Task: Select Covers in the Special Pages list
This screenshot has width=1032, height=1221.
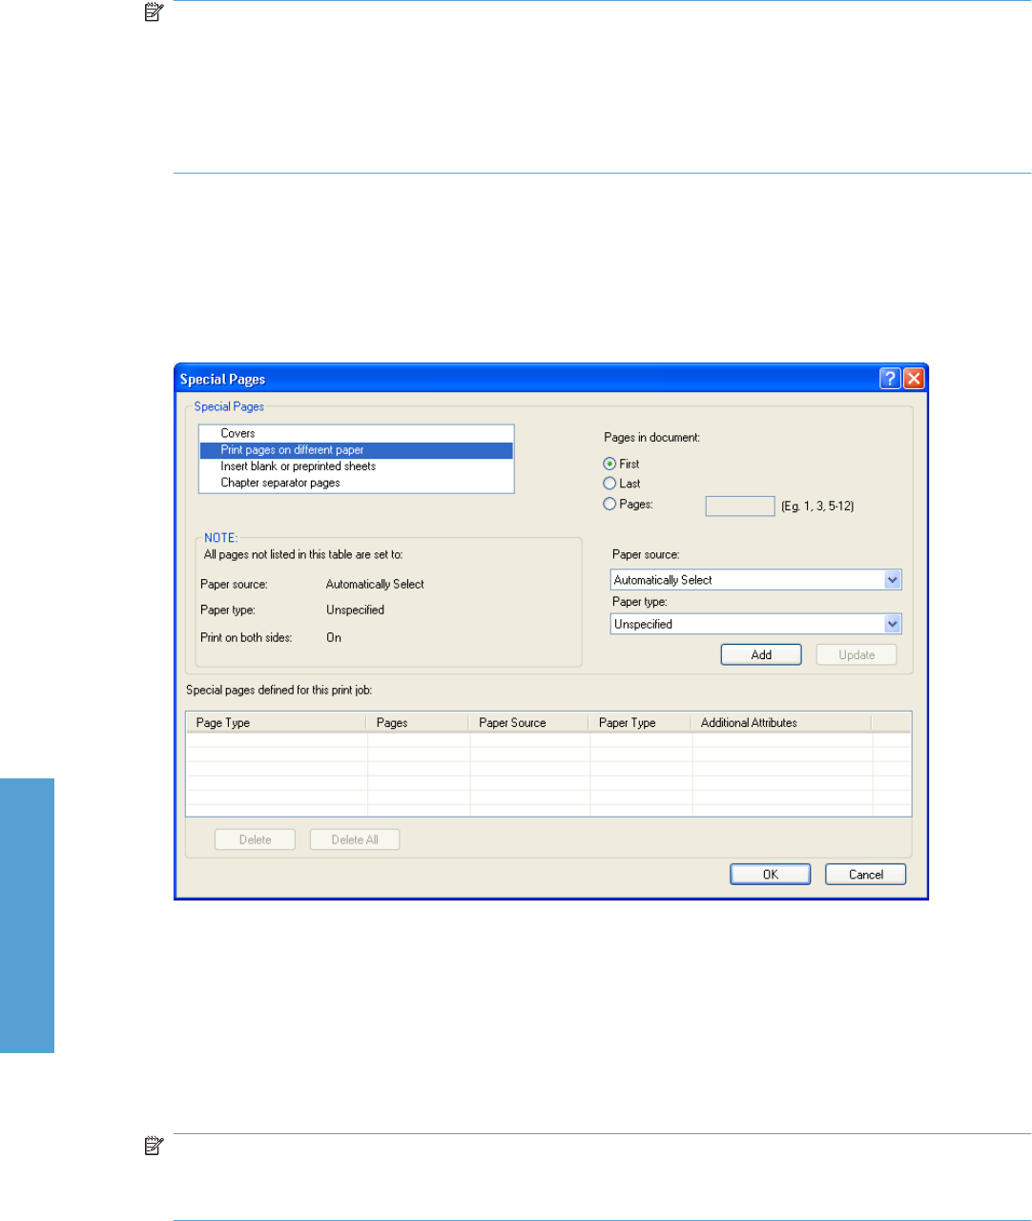Action: [356, 433]
